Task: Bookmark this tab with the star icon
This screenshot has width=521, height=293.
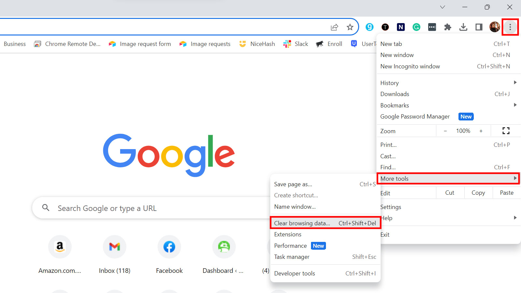Action: click(350, 27)
